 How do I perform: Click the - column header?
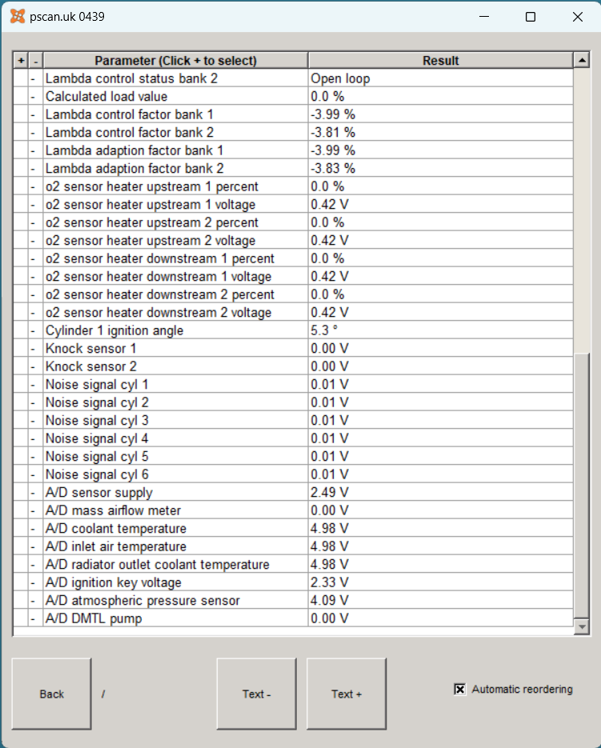click(x=36, y=61)
